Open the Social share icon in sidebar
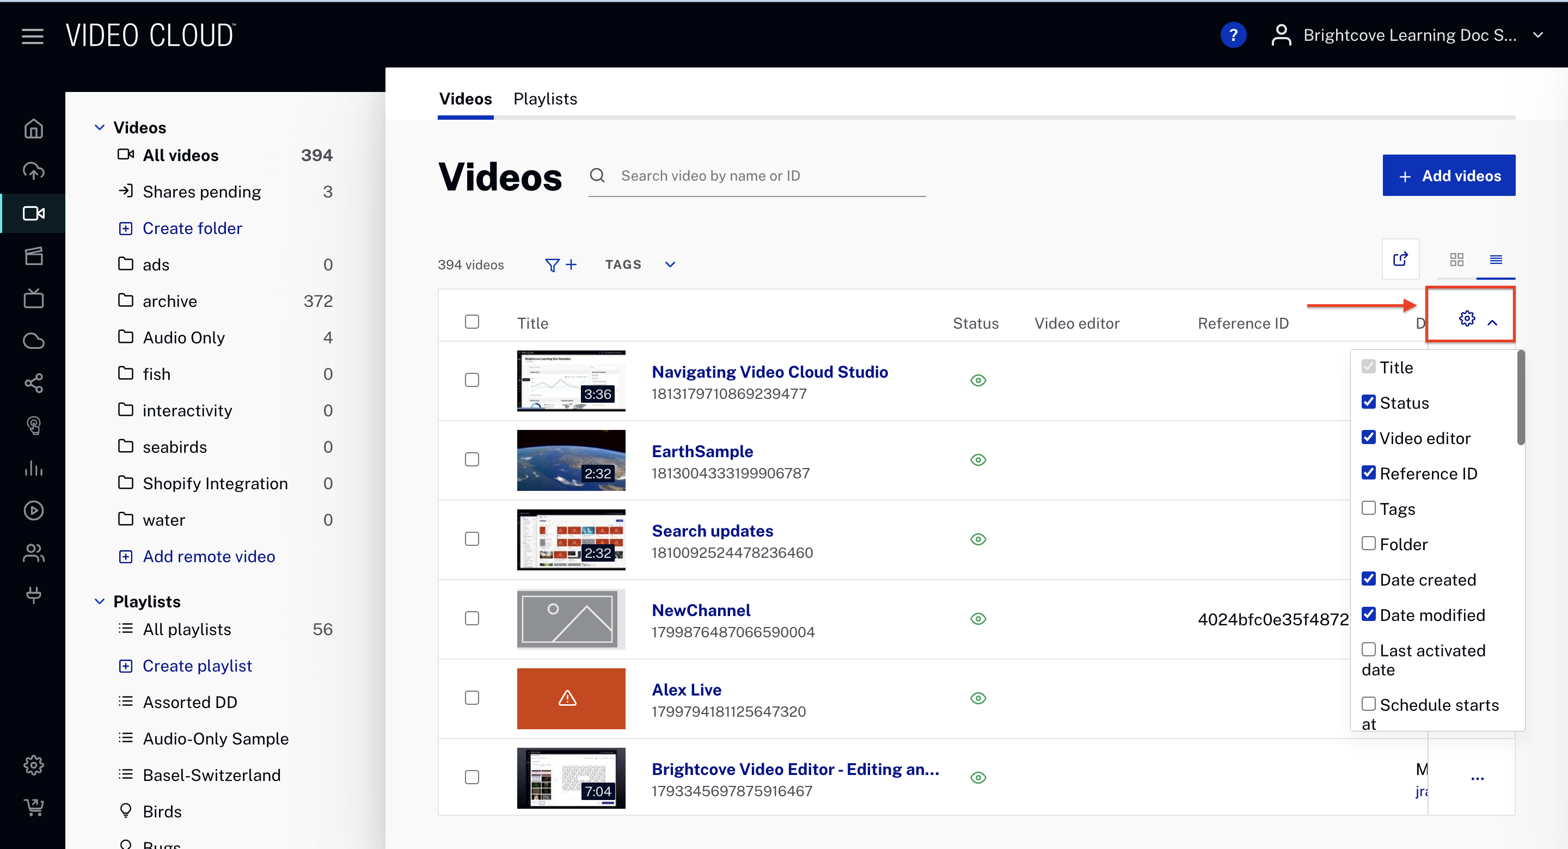 33,383
